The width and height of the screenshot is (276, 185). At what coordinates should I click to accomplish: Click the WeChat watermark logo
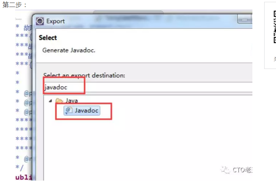(225, 170)
